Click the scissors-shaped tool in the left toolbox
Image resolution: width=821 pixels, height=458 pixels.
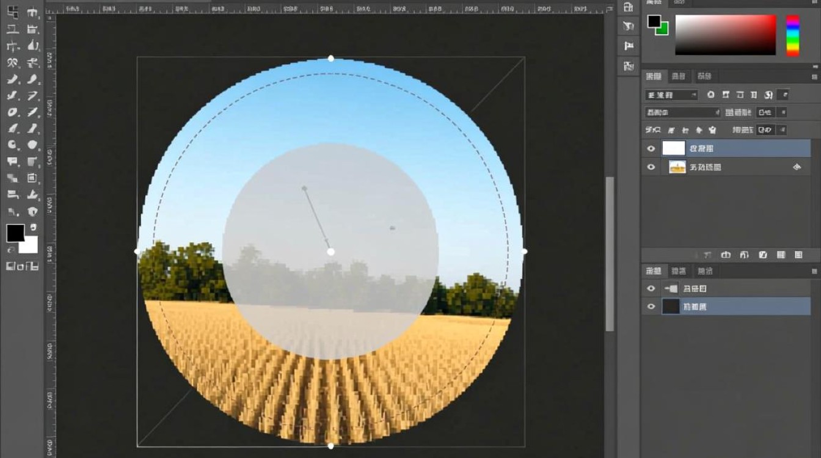coord(12,63)
